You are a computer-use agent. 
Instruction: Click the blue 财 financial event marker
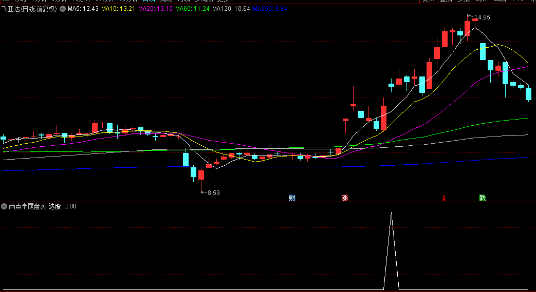(292, 198)
